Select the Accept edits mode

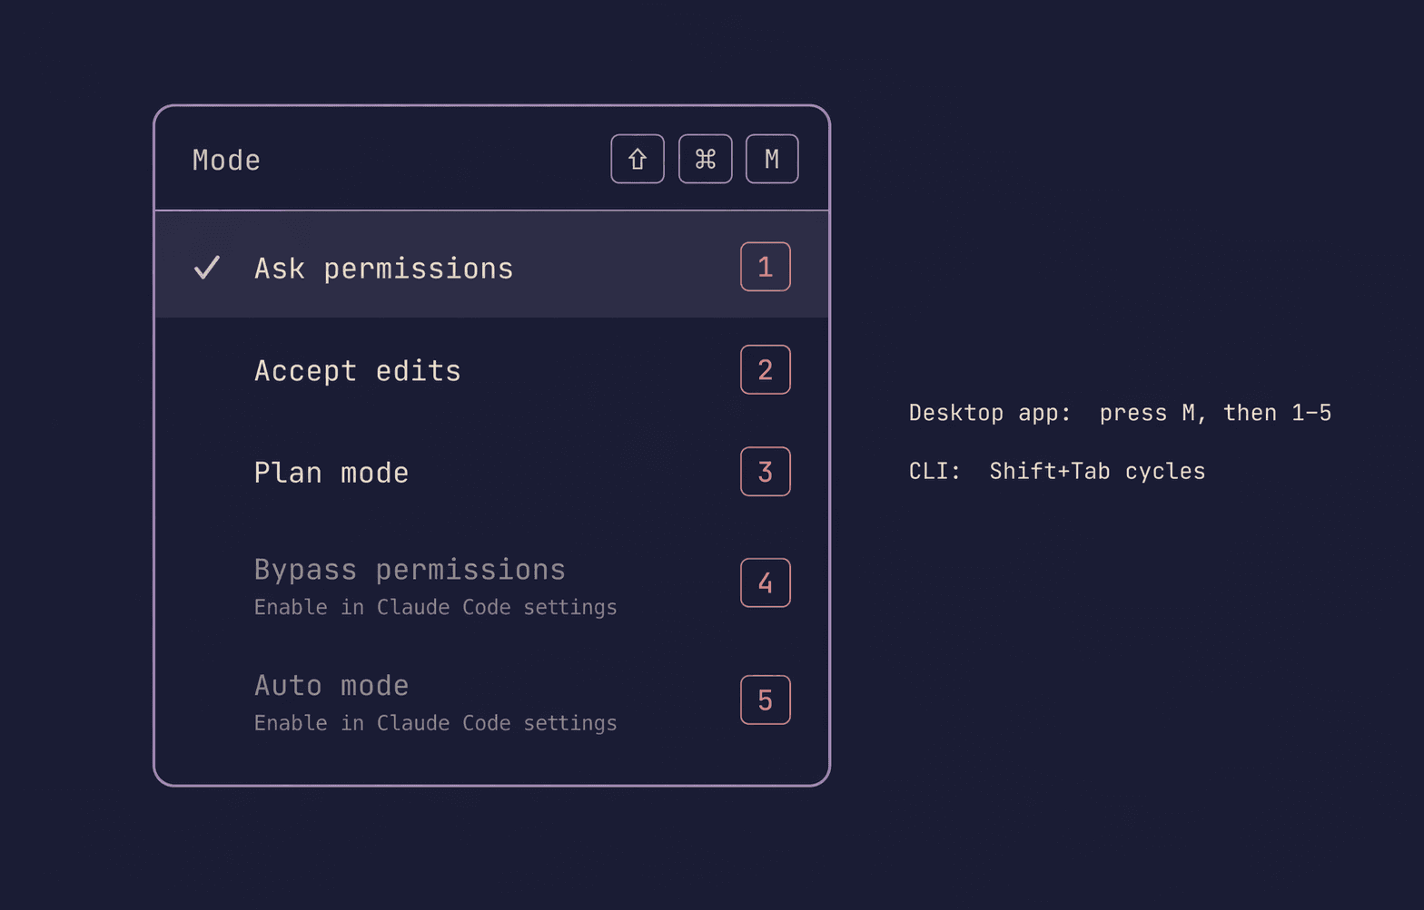click(357, 370)
